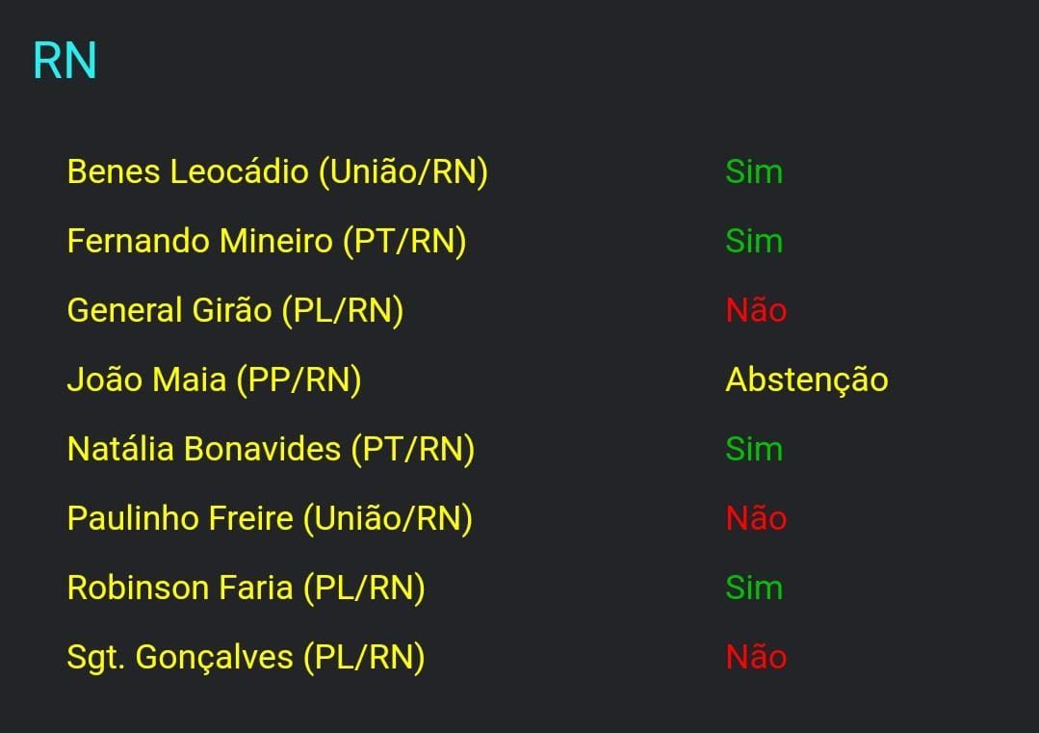The image size is (1039, 733).
Task: Open Fernando Mineiro (PT/RN) entry
Action: [x=267, y=242]
